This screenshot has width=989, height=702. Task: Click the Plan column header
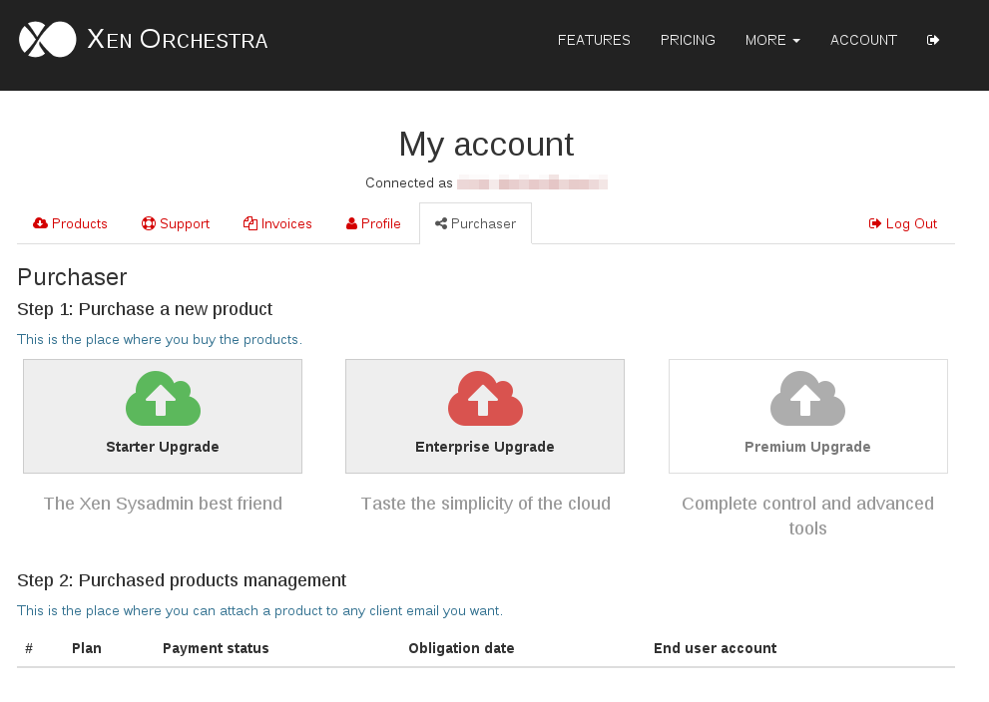coord(87,648)
